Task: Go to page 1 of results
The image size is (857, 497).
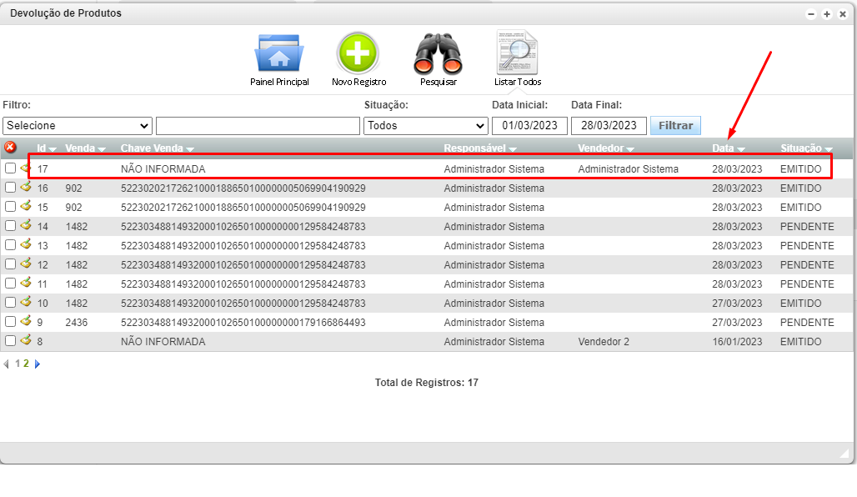Action: tap(18, 364)
